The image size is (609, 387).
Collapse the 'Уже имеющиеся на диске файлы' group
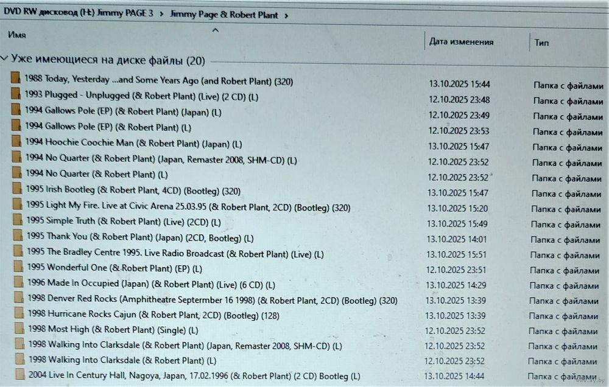point(5,59)
